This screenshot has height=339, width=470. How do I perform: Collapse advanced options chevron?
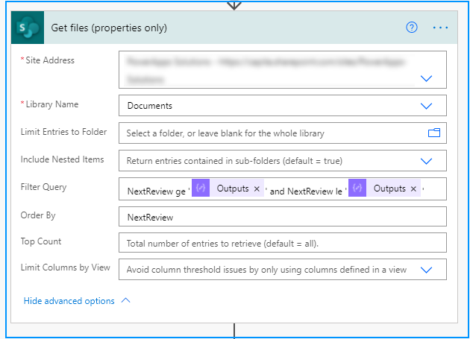click(x=125, y=301)
